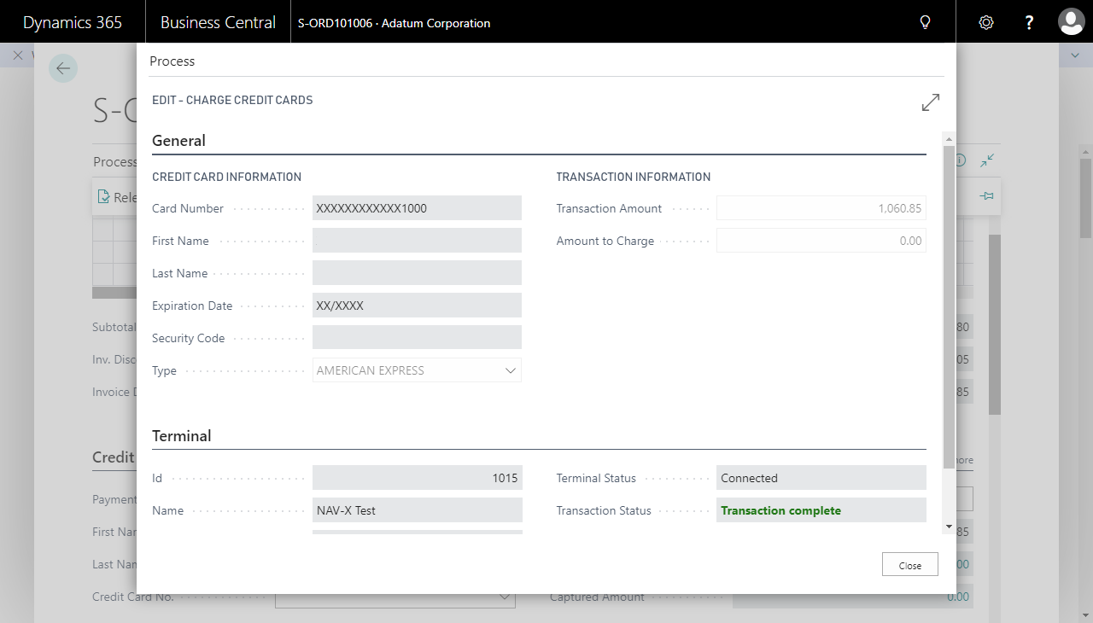Click the General section heading
This screenshot has height=623, width=1093.
[178, 141]
